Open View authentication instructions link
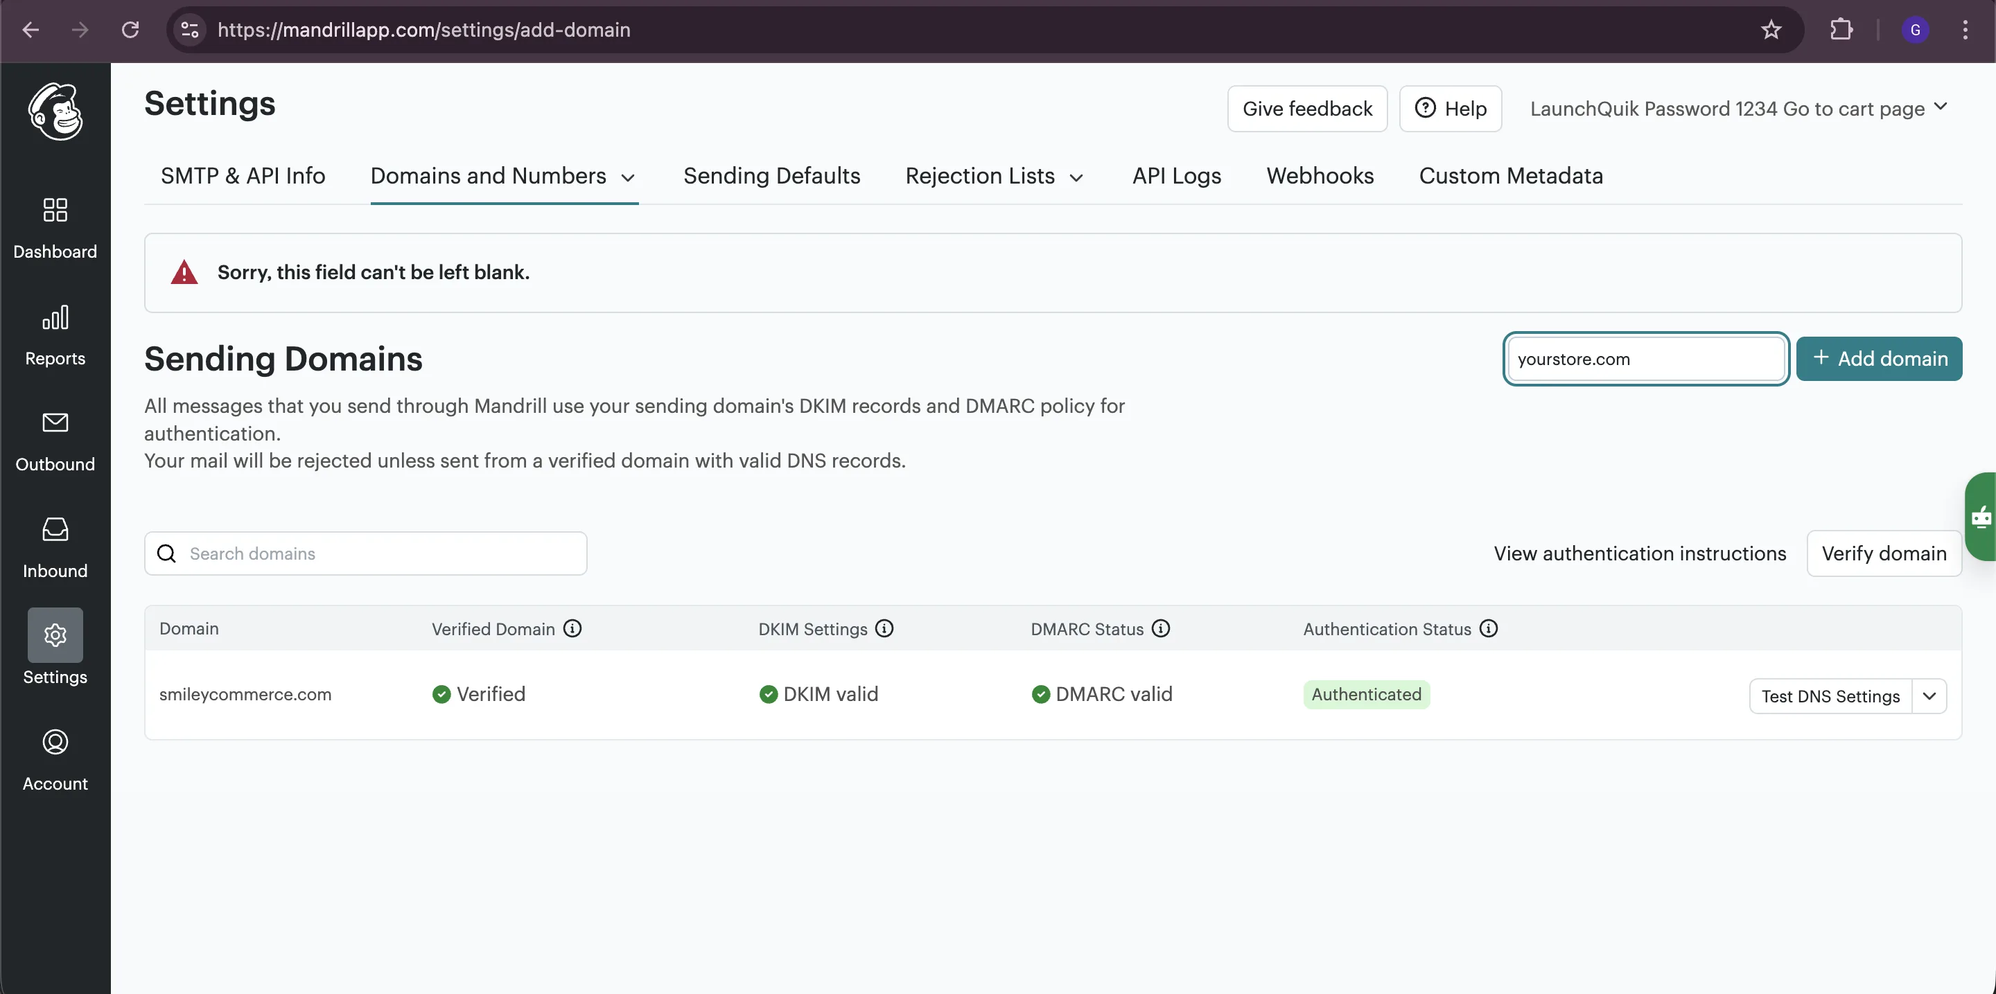This screenshot has height=994, width=1996. point(1640,553)
